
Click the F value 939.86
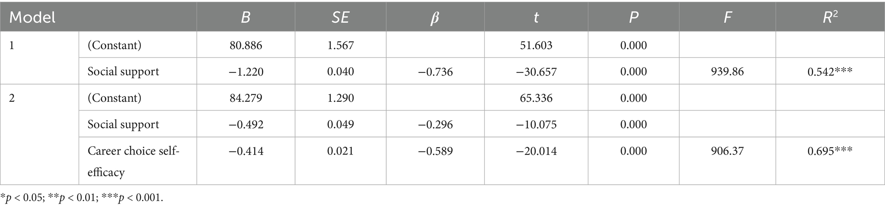(727, 71)
